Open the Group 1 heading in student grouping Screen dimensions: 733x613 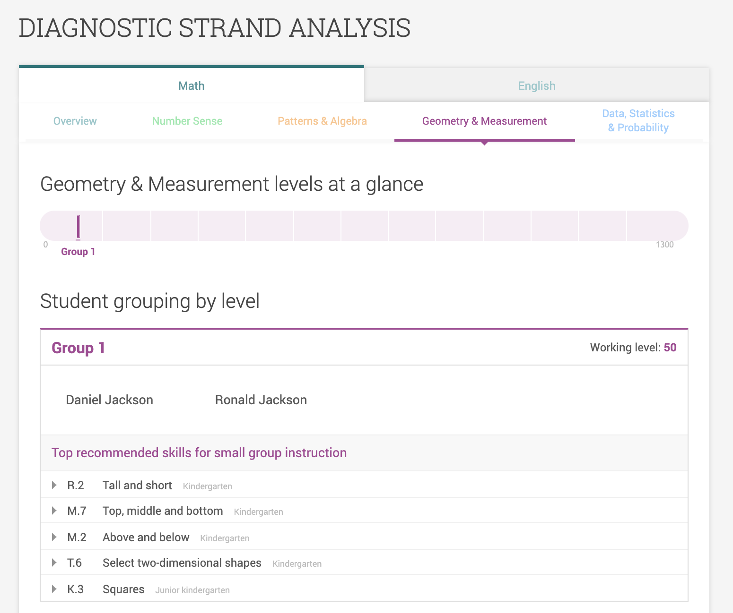(78, 348)
